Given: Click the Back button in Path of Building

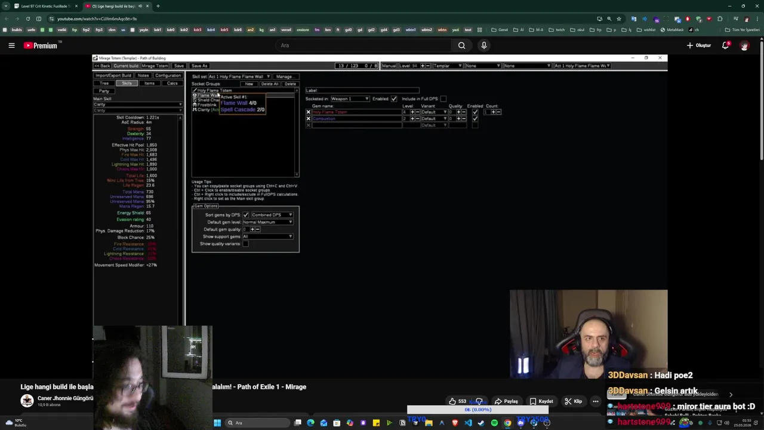Looking at the screenshot, I should click(102, 66).
